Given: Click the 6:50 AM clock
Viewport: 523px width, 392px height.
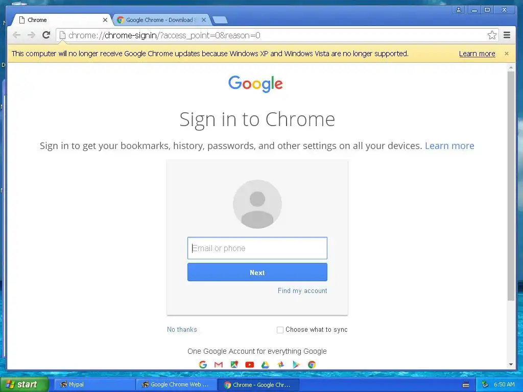Looking at the screenshot, I should (504, 384).
